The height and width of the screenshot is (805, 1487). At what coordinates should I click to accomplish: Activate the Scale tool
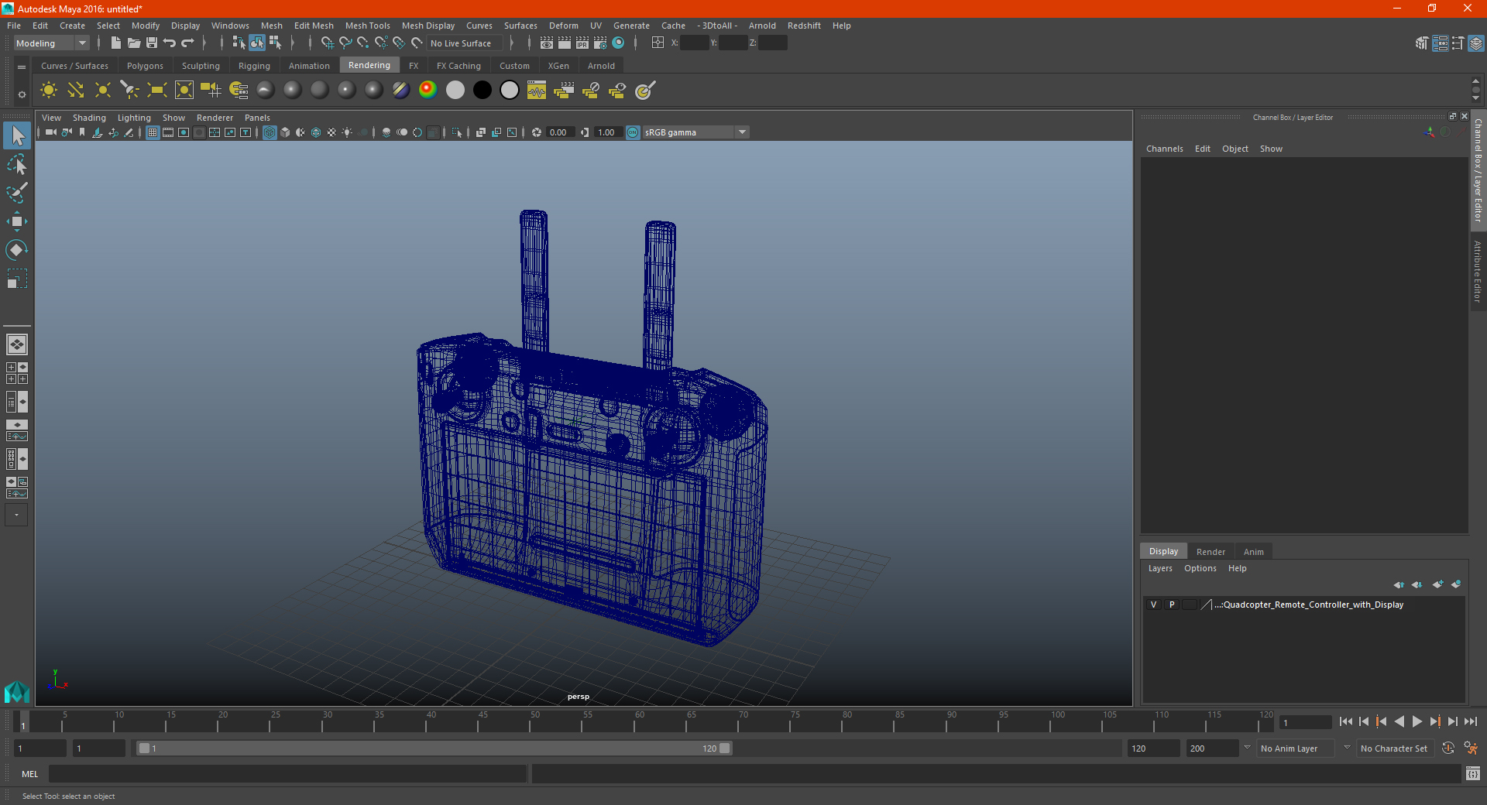[17, 279]
